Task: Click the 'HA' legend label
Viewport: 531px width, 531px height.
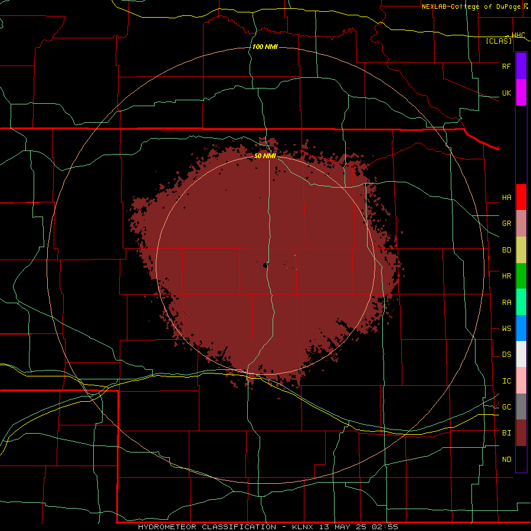Action: [506, 198]
